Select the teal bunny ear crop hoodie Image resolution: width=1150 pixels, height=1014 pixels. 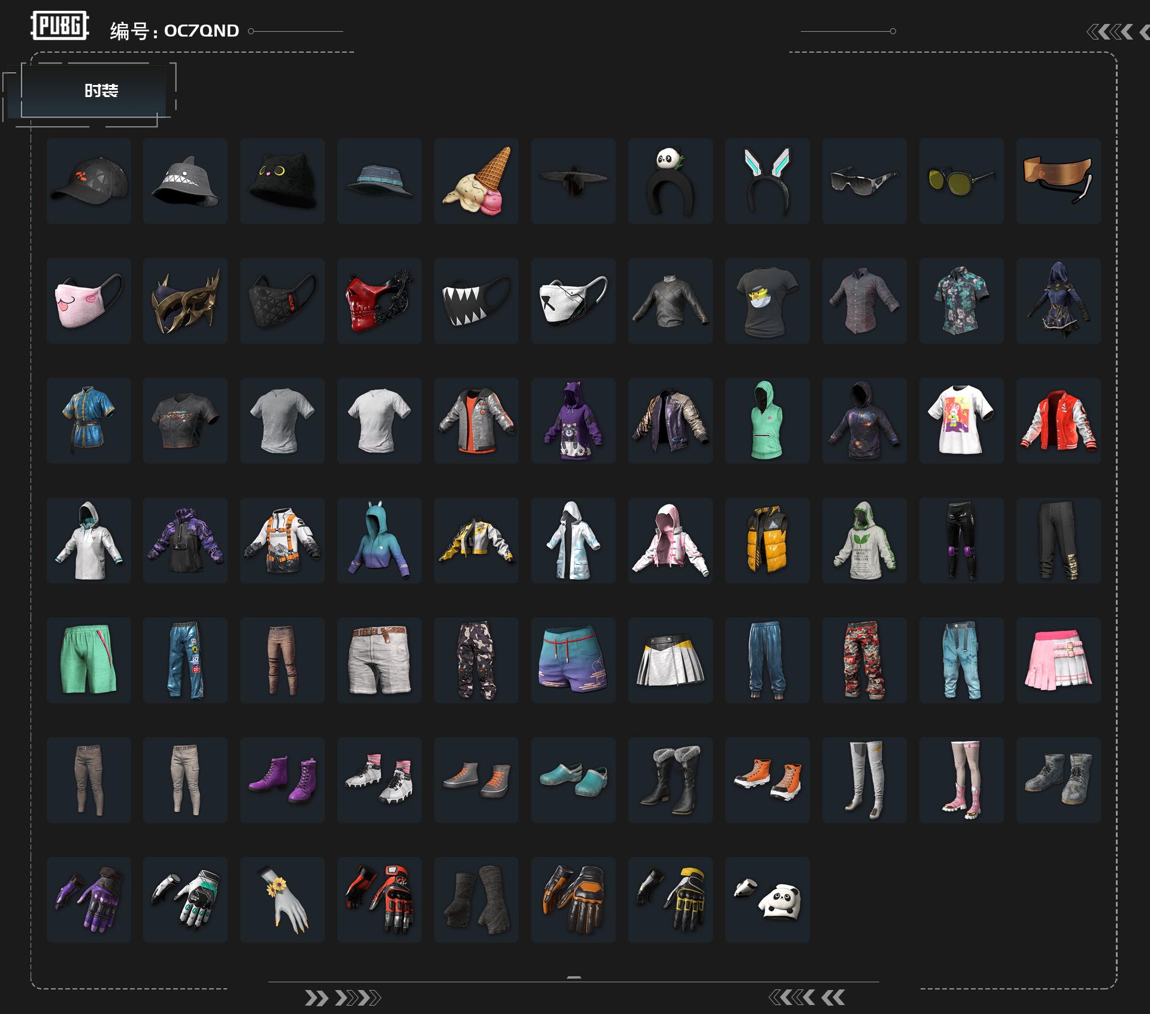[x=379, y=540]
